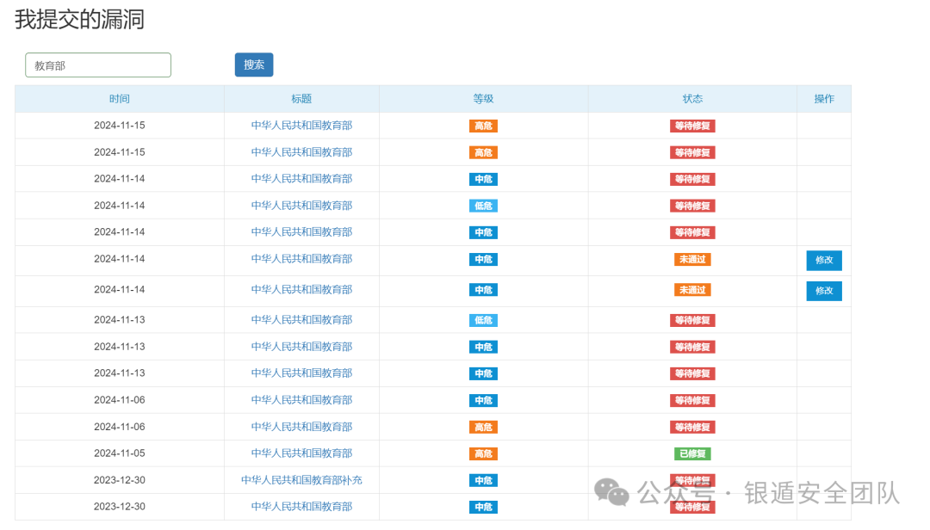Click the 2024-11-05 date cell
The image size is (930, 530).
(119, 453)
